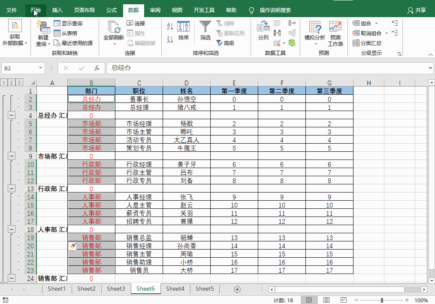Click the 新建查询 icon
Image resolution: width=435 pixels, height=304 pixels.
click(43, 33)
